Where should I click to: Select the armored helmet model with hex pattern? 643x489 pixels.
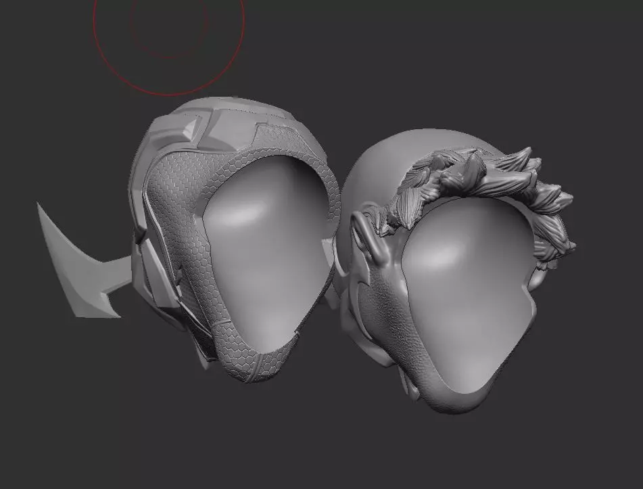[236, 240]
